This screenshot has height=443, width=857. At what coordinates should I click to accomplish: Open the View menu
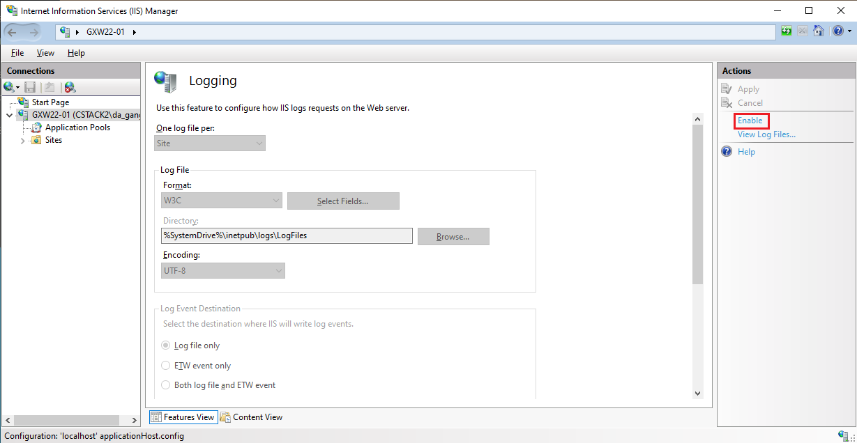45,53
